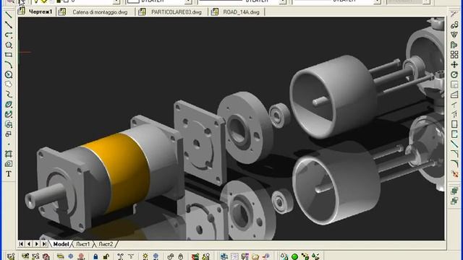463x260 pixels.
Task: Click the Explode tool
Action: 454,174
